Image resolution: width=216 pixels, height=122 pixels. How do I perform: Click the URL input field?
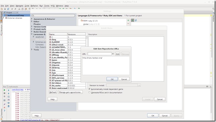click(x=100, y=54)
